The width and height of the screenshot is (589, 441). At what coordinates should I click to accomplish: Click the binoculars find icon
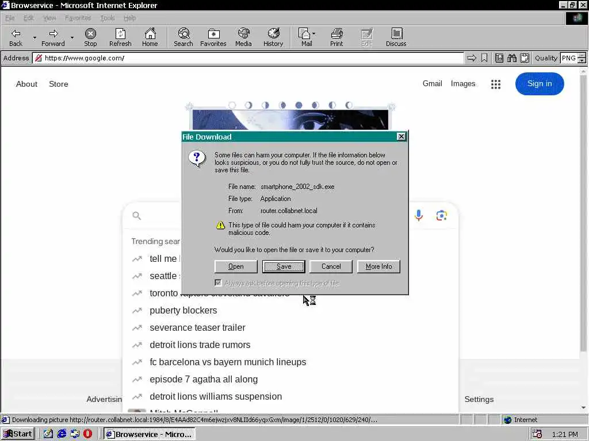pyautogui.click(x=511, y=58)
